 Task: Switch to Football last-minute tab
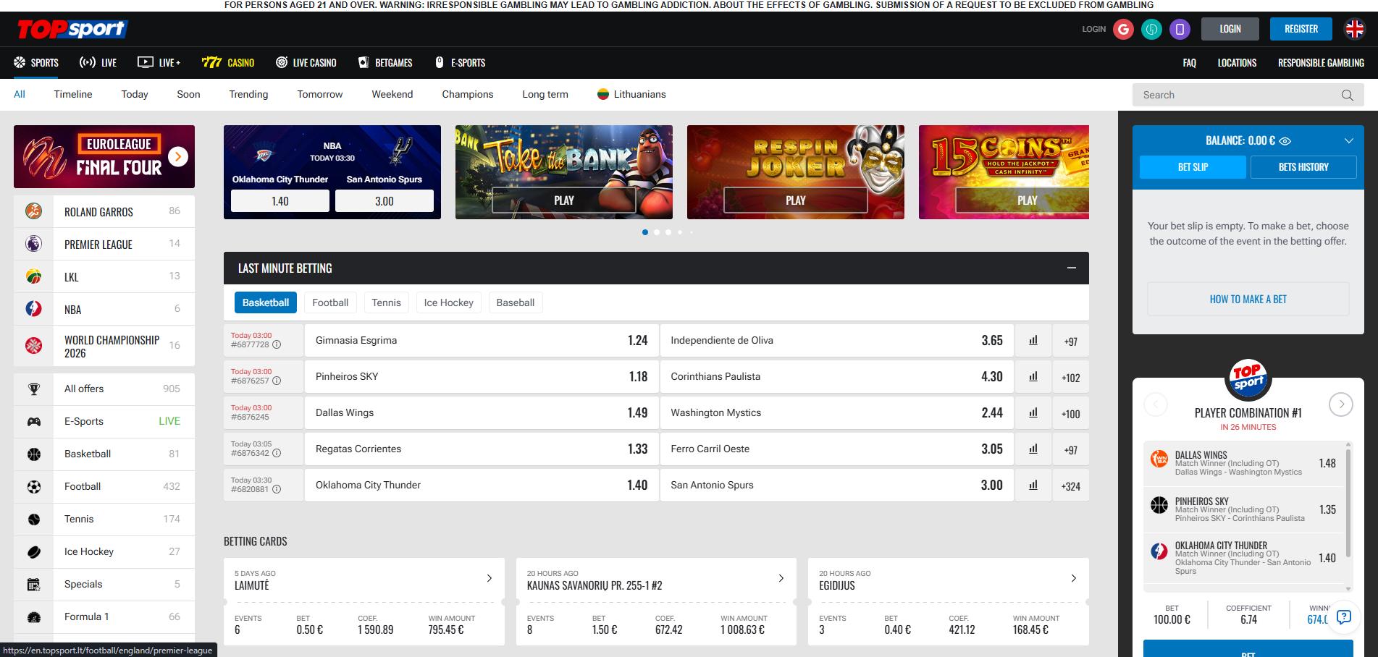(x=330, y=302)
